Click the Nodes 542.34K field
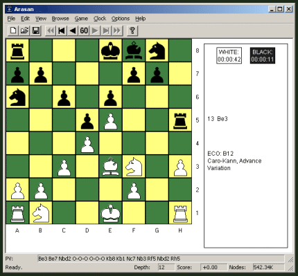Viewport: 298px width, 276px height. [268, 268]
